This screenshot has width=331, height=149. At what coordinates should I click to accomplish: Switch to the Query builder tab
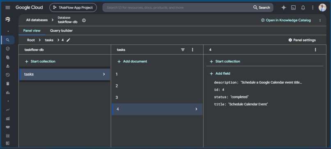coord(61,31)
